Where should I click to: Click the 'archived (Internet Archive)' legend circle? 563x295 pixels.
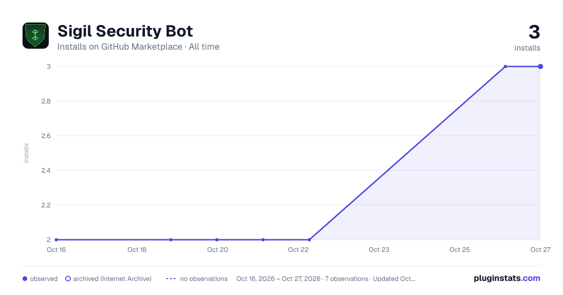(x=68, y=279)
